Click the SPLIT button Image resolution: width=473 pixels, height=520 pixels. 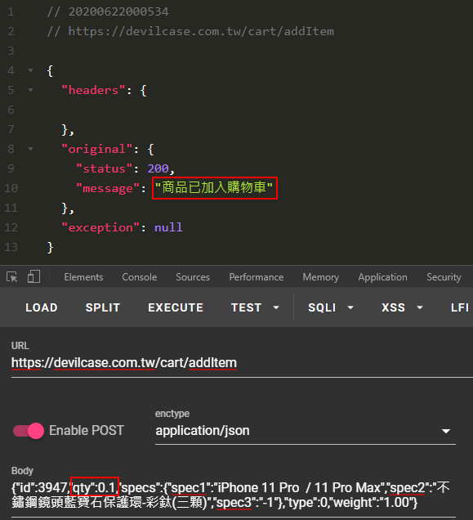click(103, 307)
